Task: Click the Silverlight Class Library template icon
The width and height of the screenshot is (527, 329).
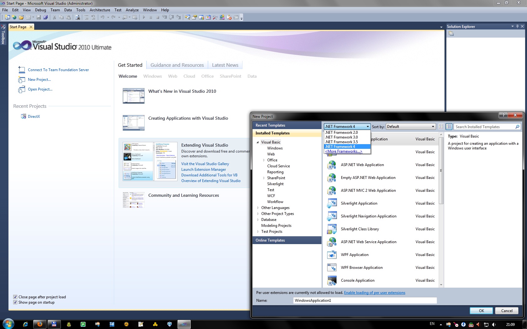Action: pos(332,229)
